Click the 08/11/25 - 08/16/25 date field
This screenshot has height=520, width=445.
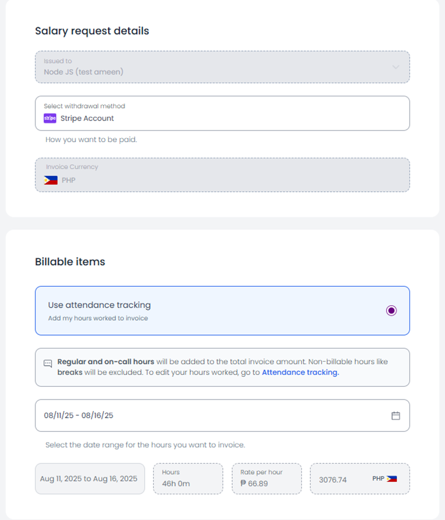(222, 415)
